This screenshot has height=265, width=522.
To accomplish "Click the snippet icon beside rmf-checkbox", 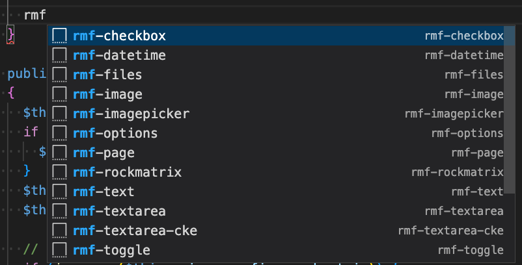I will click(60, 36).
